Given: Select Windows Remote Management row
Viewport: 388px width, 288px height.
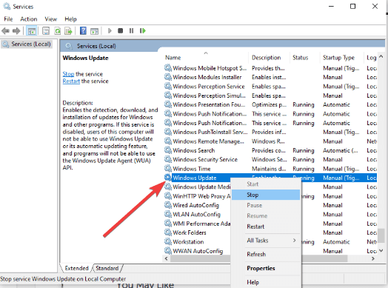Looking at the screenshot, I should click(270, 141).
